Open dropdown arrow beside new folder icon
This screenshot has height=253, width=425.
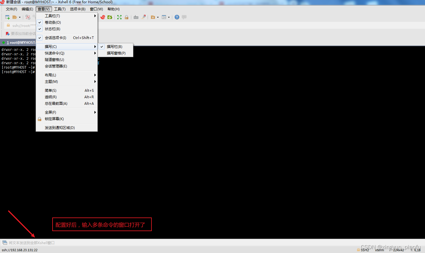click(x=158, y=17)
